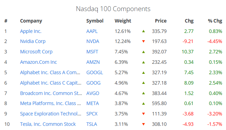226x130 pixels.
Task: Sort by the Weight column header
Action: 123,21
